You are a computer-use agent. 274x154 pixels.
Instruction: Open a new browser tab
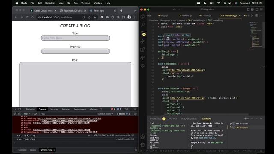121,11
